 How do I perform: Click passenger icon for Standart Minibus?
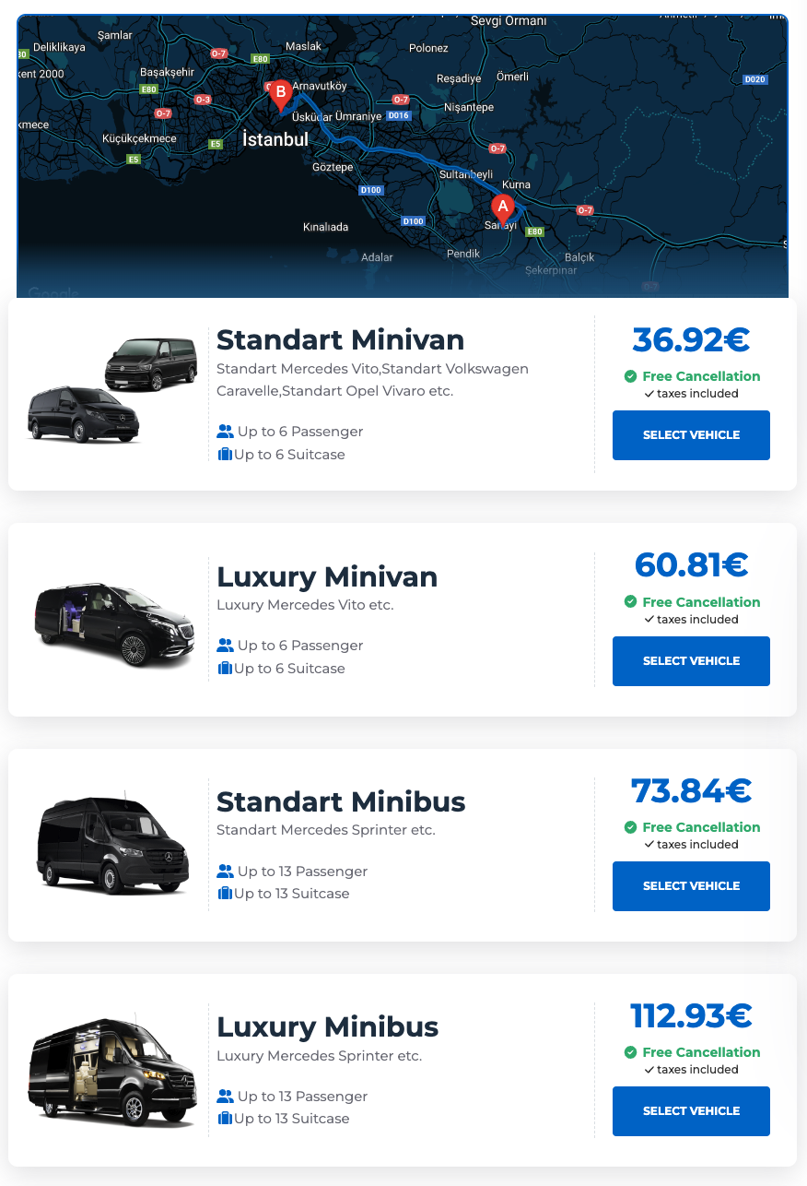tap(225, 872)
